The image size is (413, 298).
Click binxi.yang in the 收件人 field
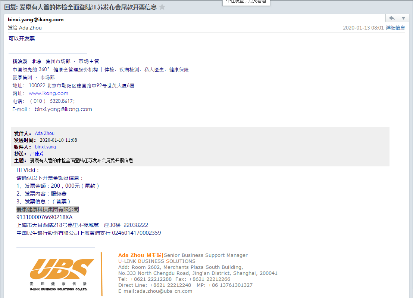pyautogui.click(x=46, y=147)
